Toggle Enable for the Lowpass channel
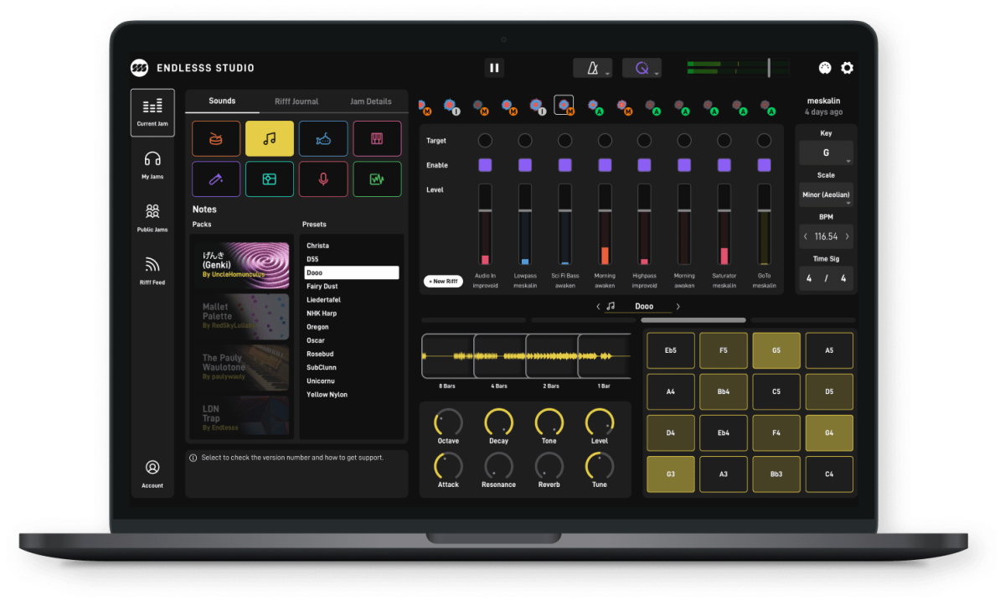Image resolution: width=1005 pixels, height=601 pixels. coord(525,165)
